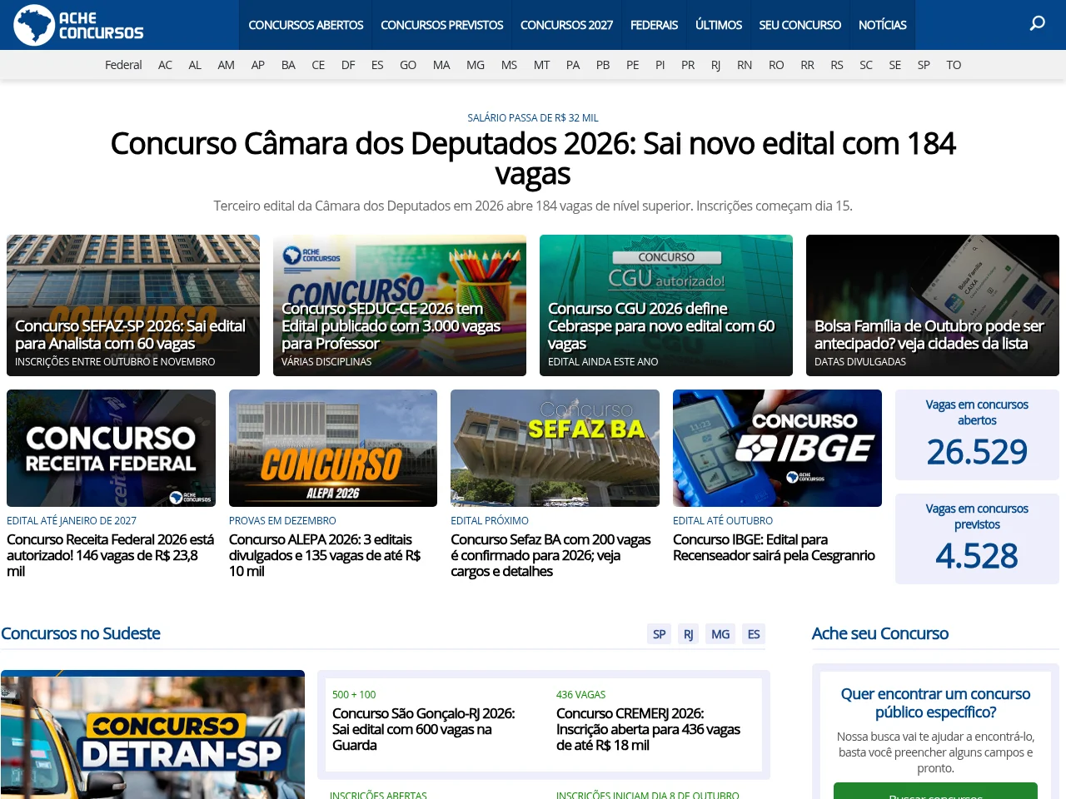
Task: Filter Sudeste by ES tag
Action: point(754,634)
